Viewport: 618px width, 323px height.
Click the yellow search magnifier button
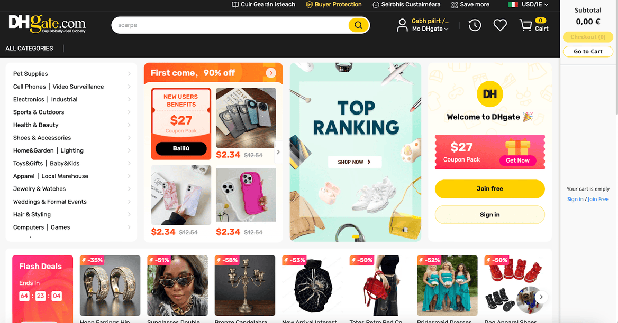coord(358,25)
